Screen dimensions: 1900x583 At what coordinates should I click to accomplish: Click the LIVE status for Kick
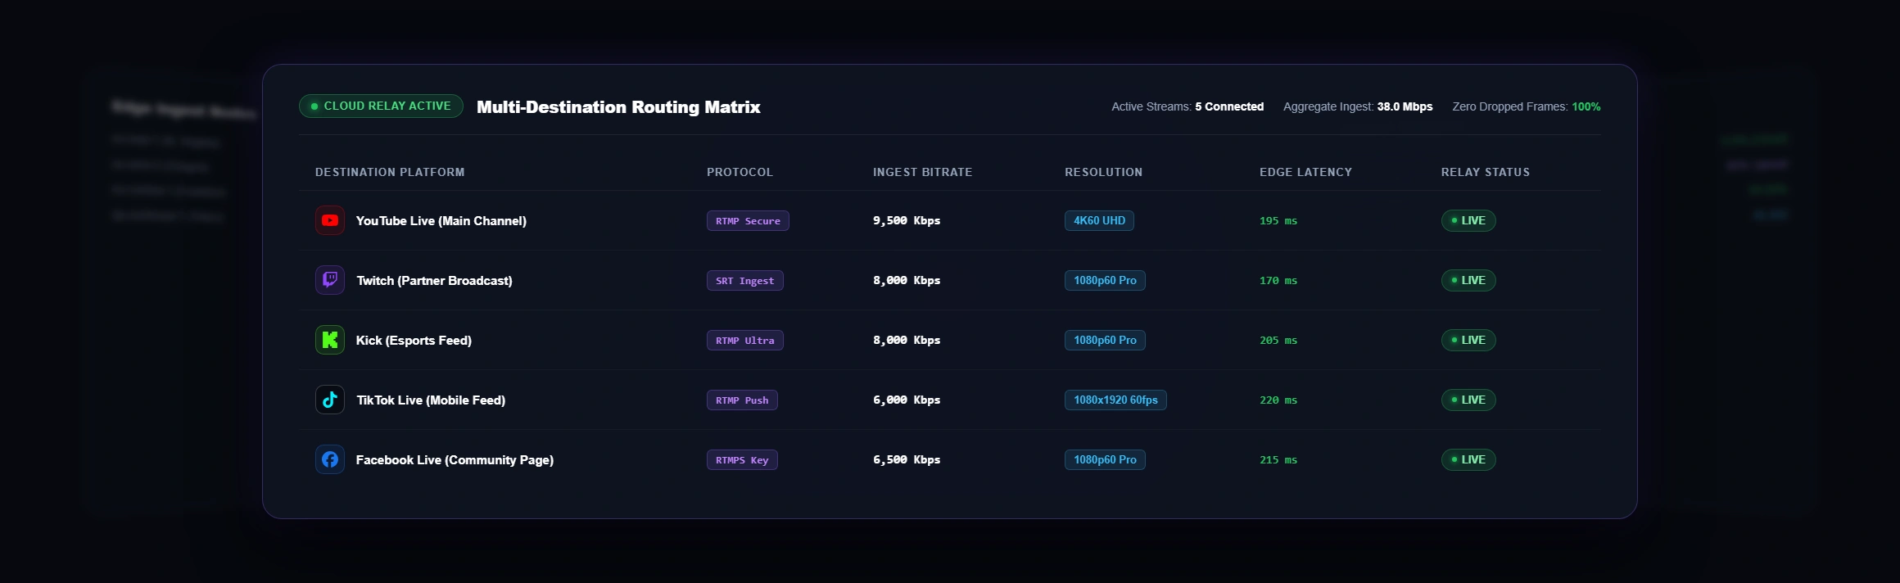(1468, 341)
